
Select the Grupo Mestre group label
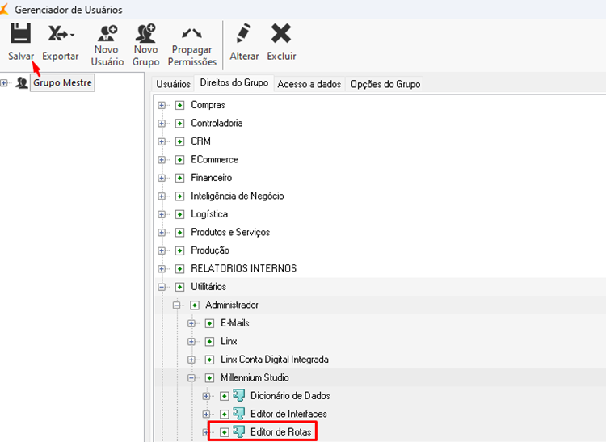click(x=62, y=82)
